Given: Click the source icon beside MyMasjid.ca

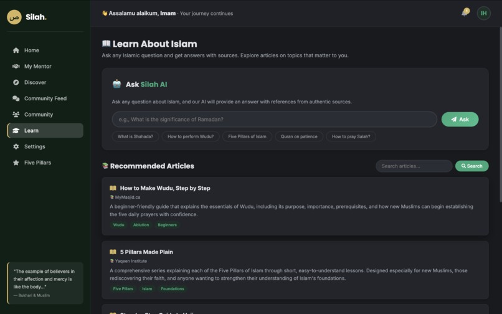Looking at the screenshot, I should (111, 197).
